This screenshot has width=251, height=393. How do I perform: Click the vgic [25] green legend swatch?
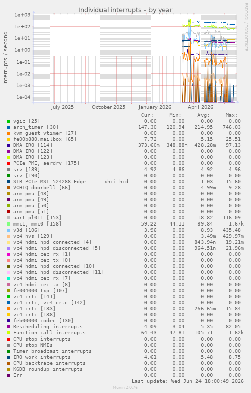pos(9,121)
